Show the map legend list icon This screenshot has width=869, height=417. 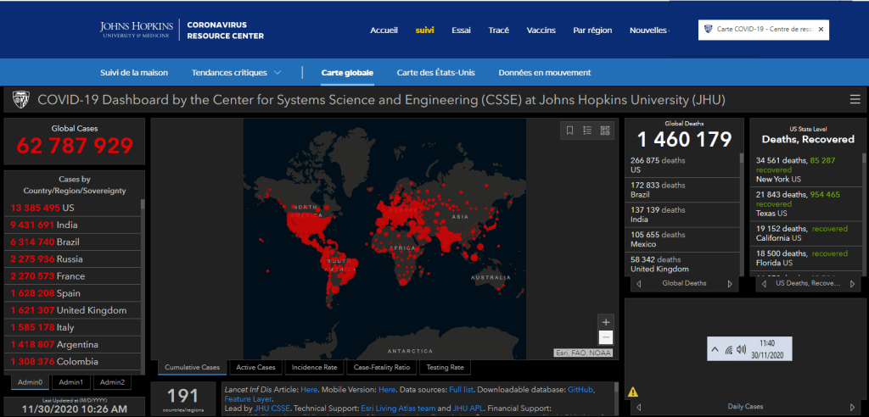[x=587, y=131]
